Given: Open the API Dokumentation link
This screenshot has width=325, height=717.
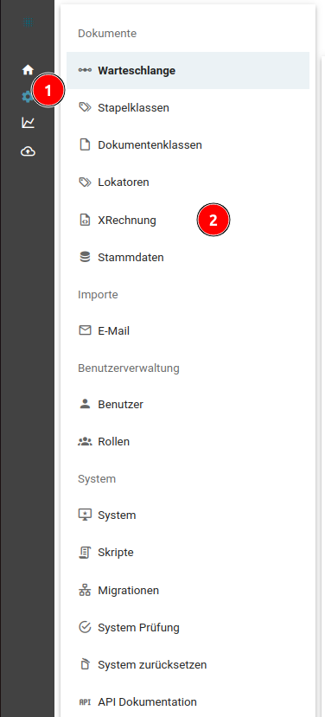Looking at the screenshot, I should [x=188, y=701].
